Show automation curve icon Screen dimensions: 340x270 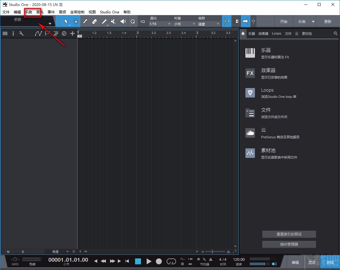[38, 33]
